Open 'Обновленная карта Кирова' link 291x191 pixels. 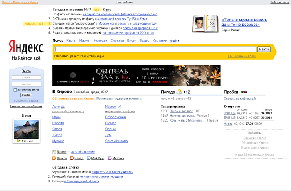pyautogui.click(x=74, y=99)
